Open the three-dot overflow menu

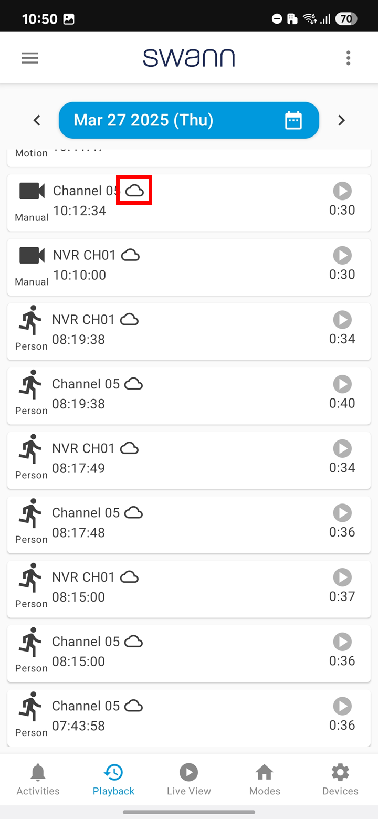348,58
